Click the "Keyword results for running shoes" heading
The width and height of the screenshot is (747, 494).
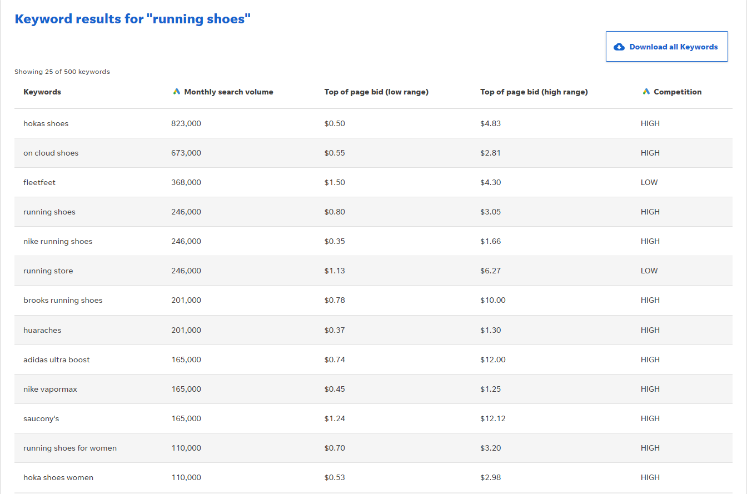click(x=133, y=19)
